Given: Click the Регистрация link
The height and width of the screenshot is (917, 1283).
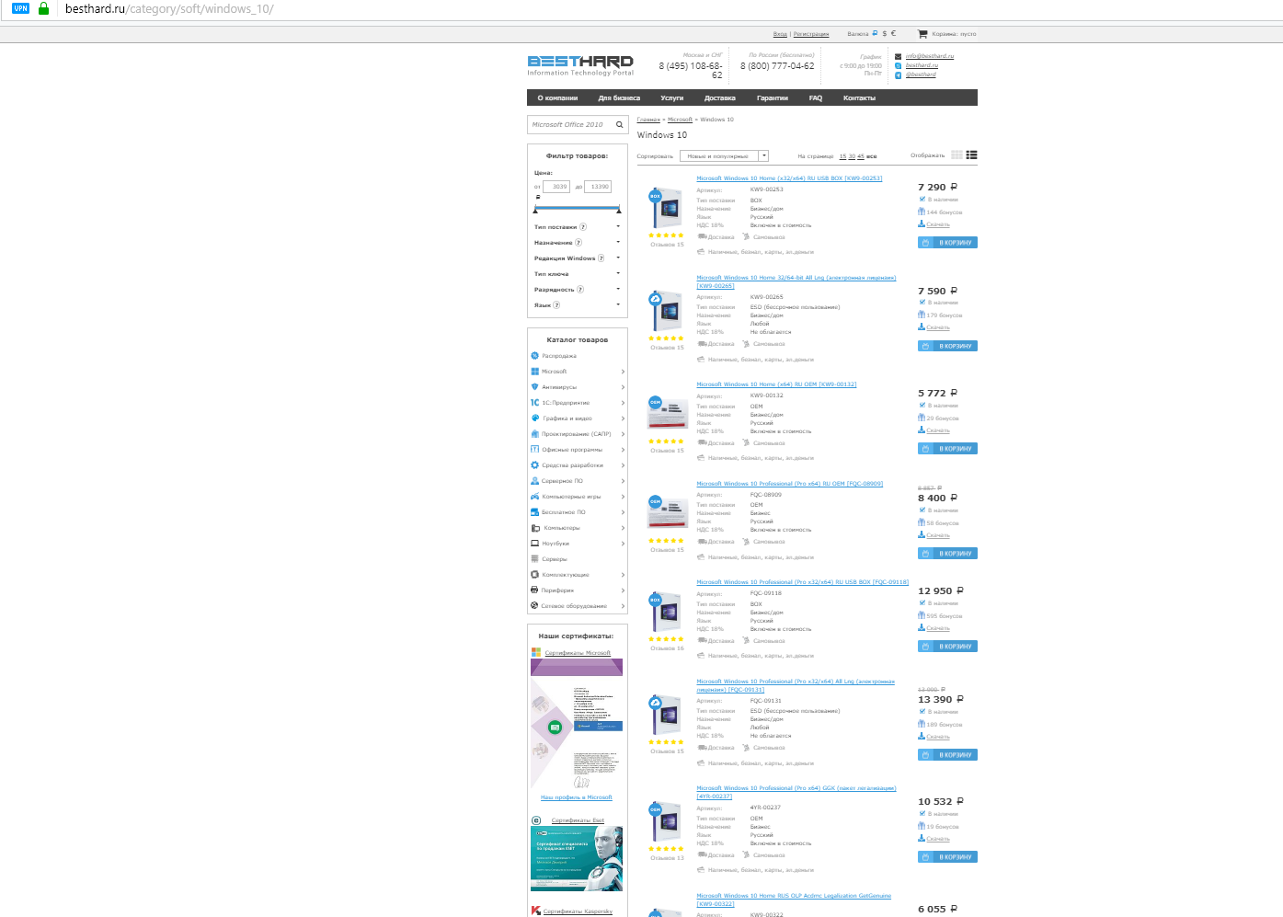Looking at the screenshot, I should (x=811, y=34).
